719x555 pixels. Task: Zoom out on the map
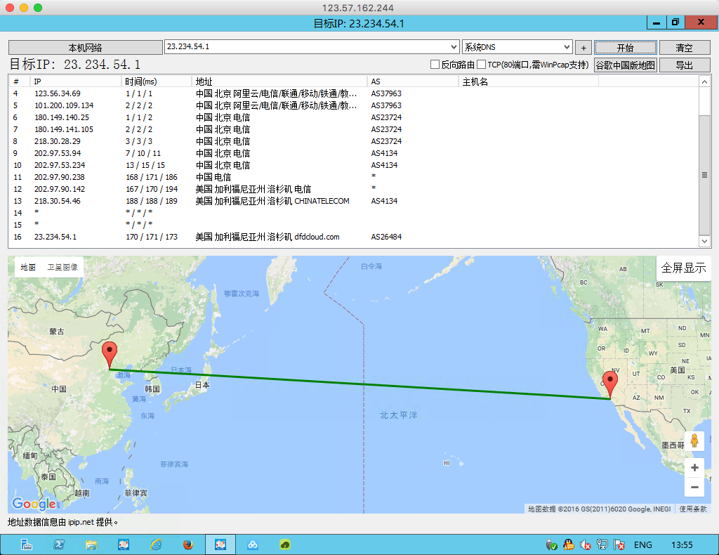tap(694, 487)
